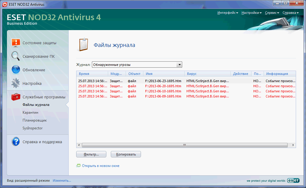The width and height of the screenshot is (306, 188).
Task: Click the ESET app icon in the title bar
Action: 5,4
